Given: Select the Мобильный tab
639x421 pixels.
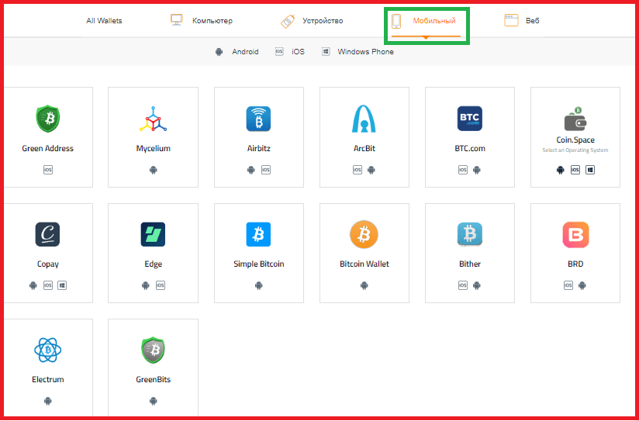Looking at the screenshot, I should (x=426, y=21).
